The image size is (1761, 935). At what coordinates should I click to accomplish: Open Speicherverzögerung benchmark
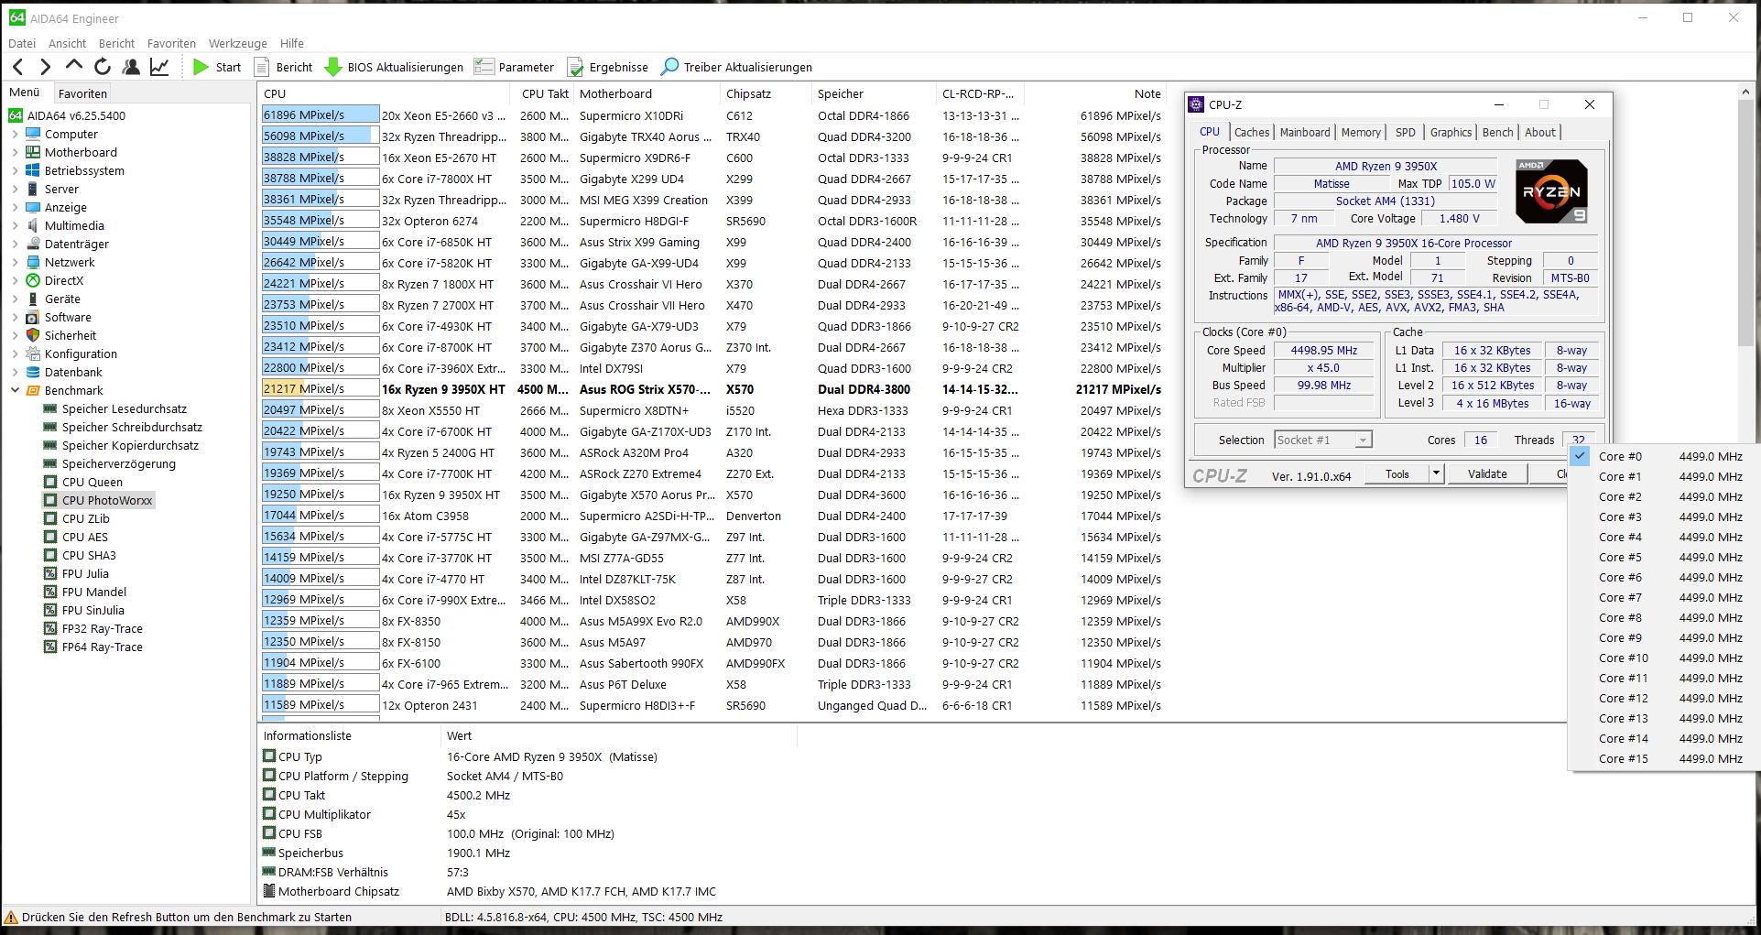(x=118, y=463)
